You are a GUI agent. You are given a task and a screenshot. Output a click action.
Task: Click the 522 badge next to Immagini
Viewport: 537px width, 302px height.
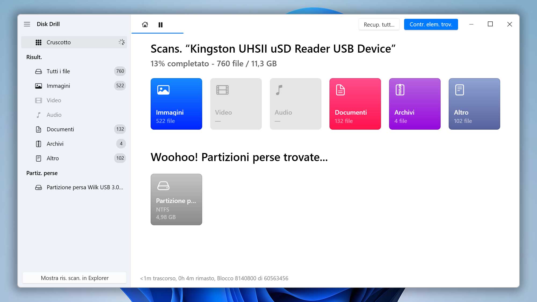(120, 86)
